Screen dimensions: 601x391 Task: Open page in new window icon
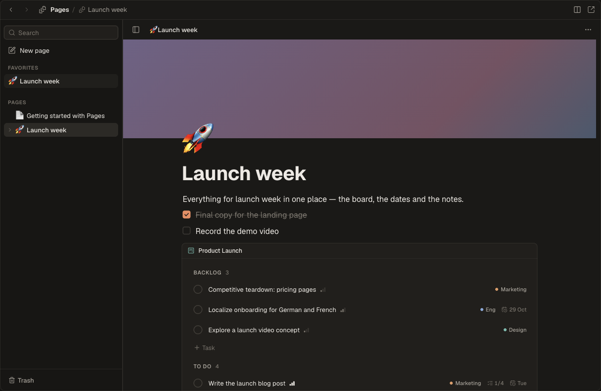591,9
